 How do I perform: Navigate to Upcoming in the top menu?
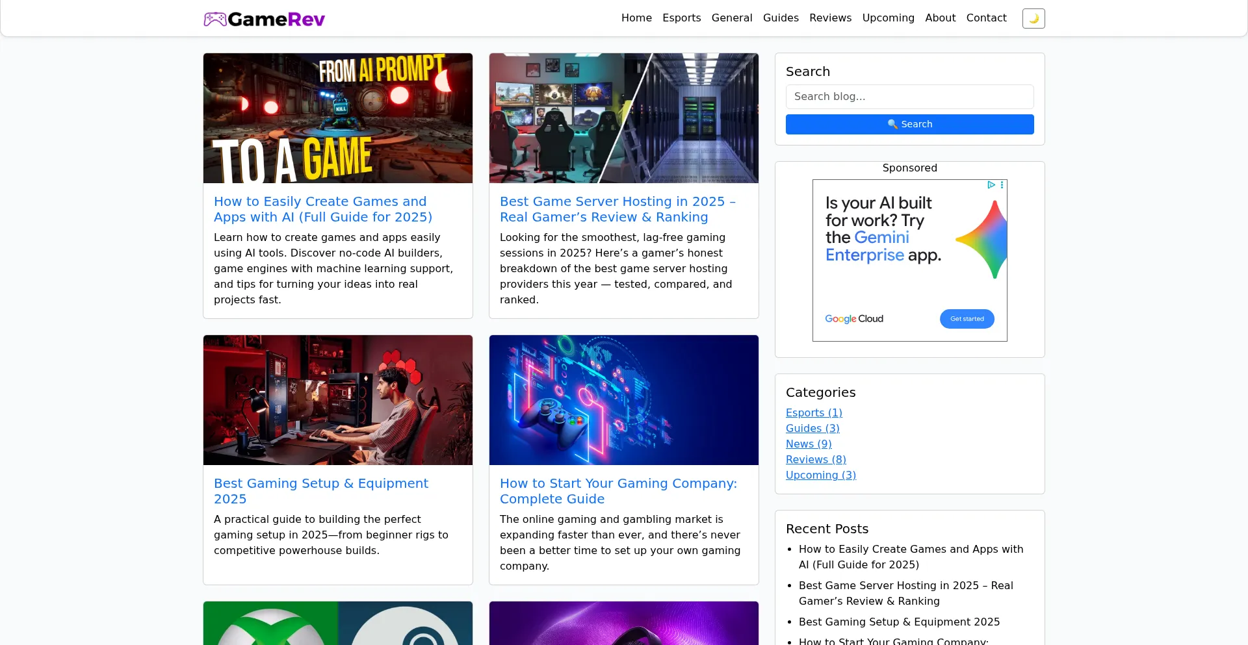pos(888,18)
